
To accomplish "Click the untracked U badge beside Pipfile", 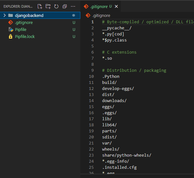I will tap(74, 30).
